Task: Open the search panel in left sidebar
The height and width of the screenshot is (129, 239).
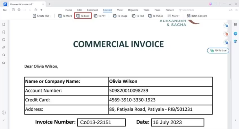Action: click(x=4, y=55)
